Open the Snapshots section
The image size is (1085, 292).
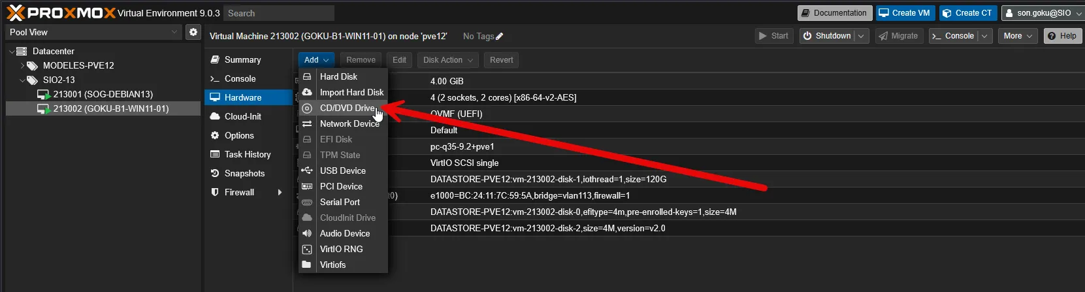pyautogui.click(x=244, y=173)
